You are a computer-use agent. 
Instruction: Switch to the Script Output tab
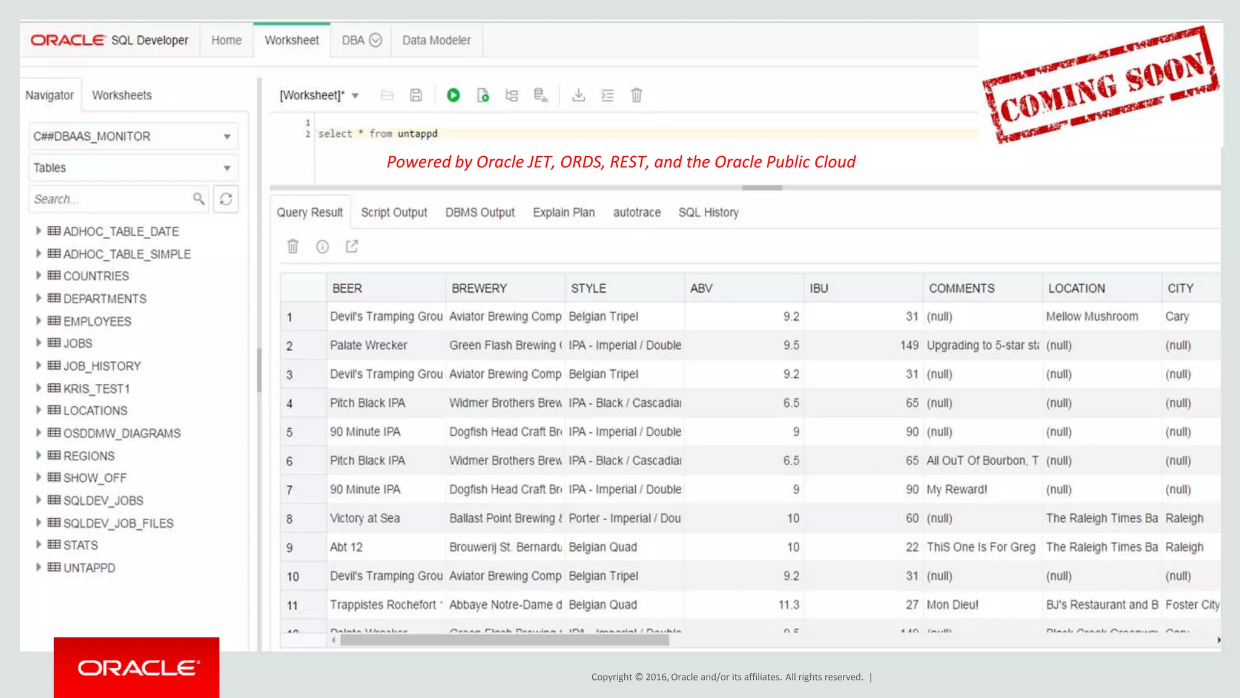394,212
